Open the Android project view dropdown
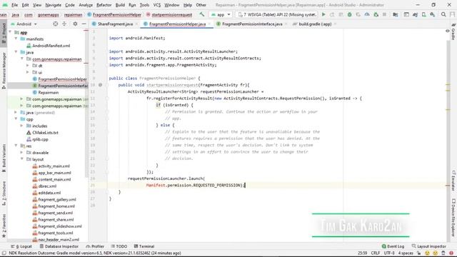 tap(24, 24)
